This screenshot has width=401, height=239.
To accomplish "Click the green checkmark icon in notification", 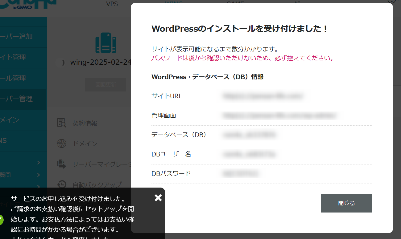I will [x=1, y=220].
